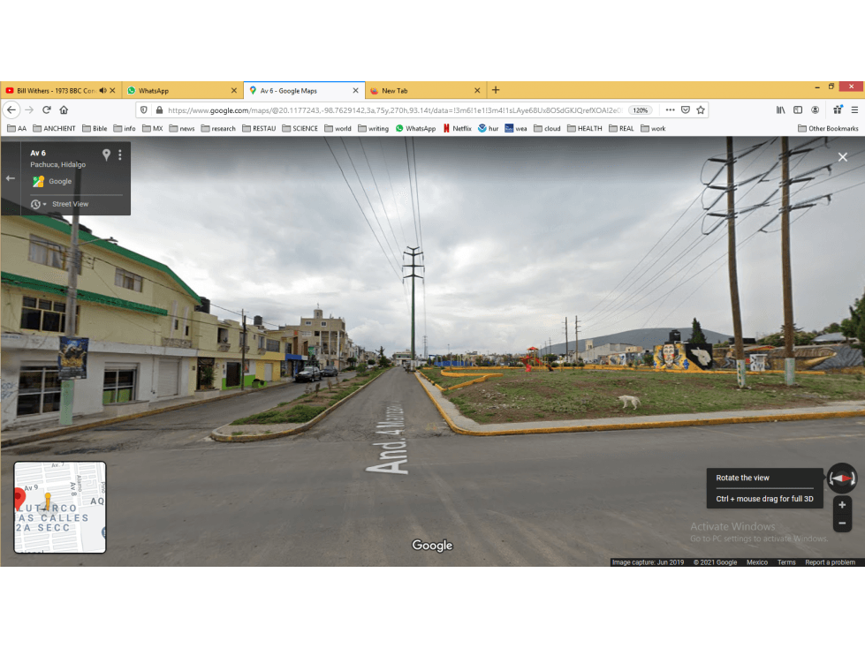
Task: Click the compass to rotate view
Action: [x=842, y=478]
